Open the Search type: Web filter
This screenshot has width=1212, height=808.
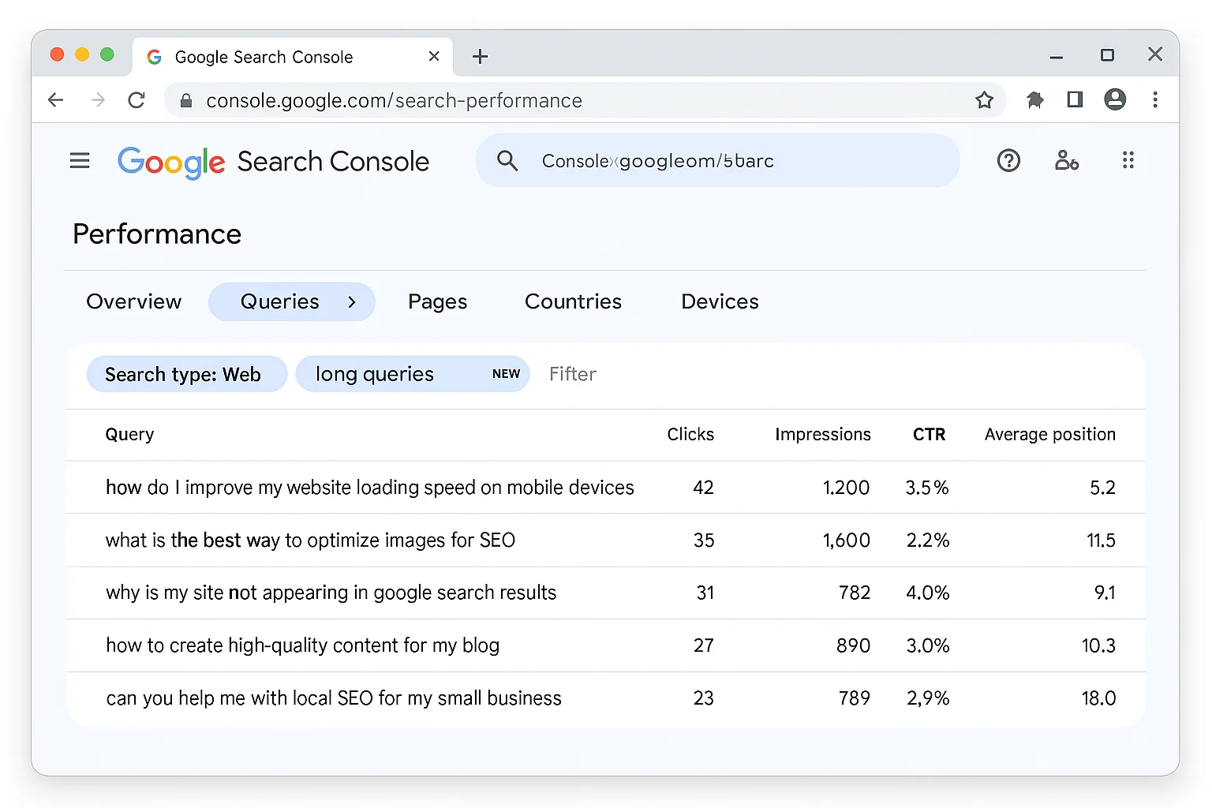[x=186, y=374]
